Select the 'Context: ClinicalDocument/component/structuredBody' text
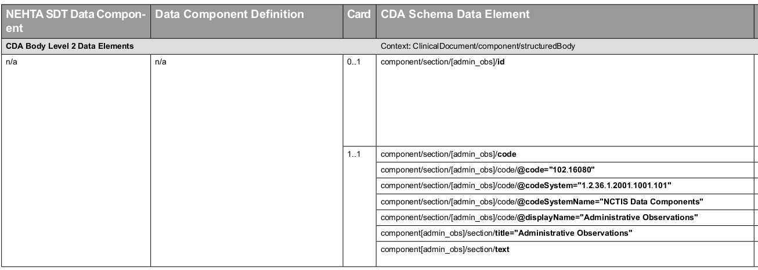The width and height of the screenshot is (758, 270). (478, 46)
